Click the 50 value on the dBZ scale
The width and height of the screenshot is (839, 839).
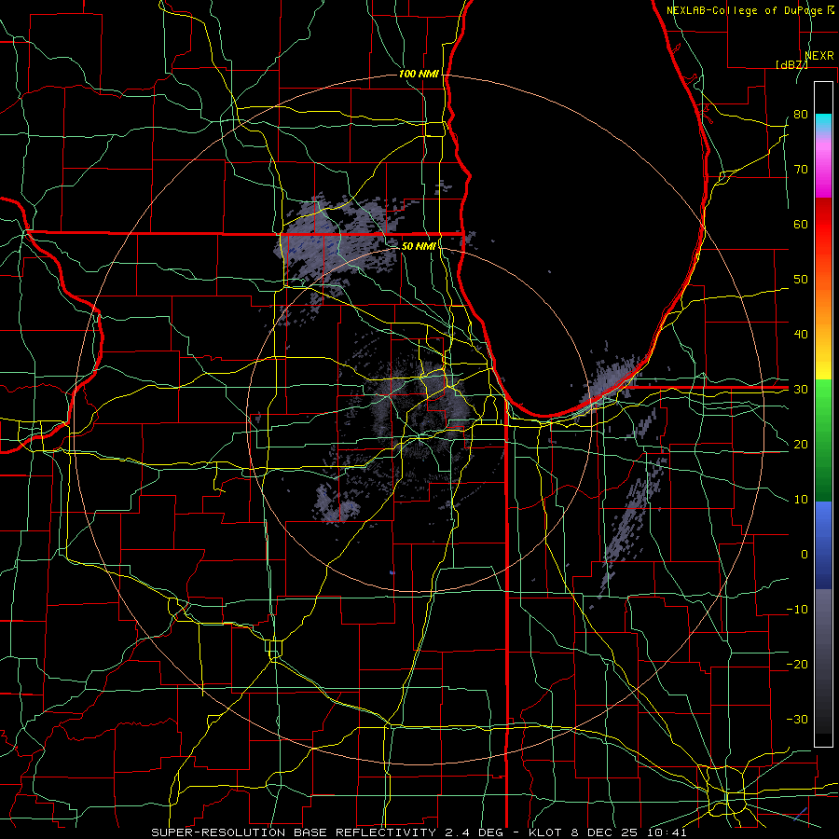(801, 280)
